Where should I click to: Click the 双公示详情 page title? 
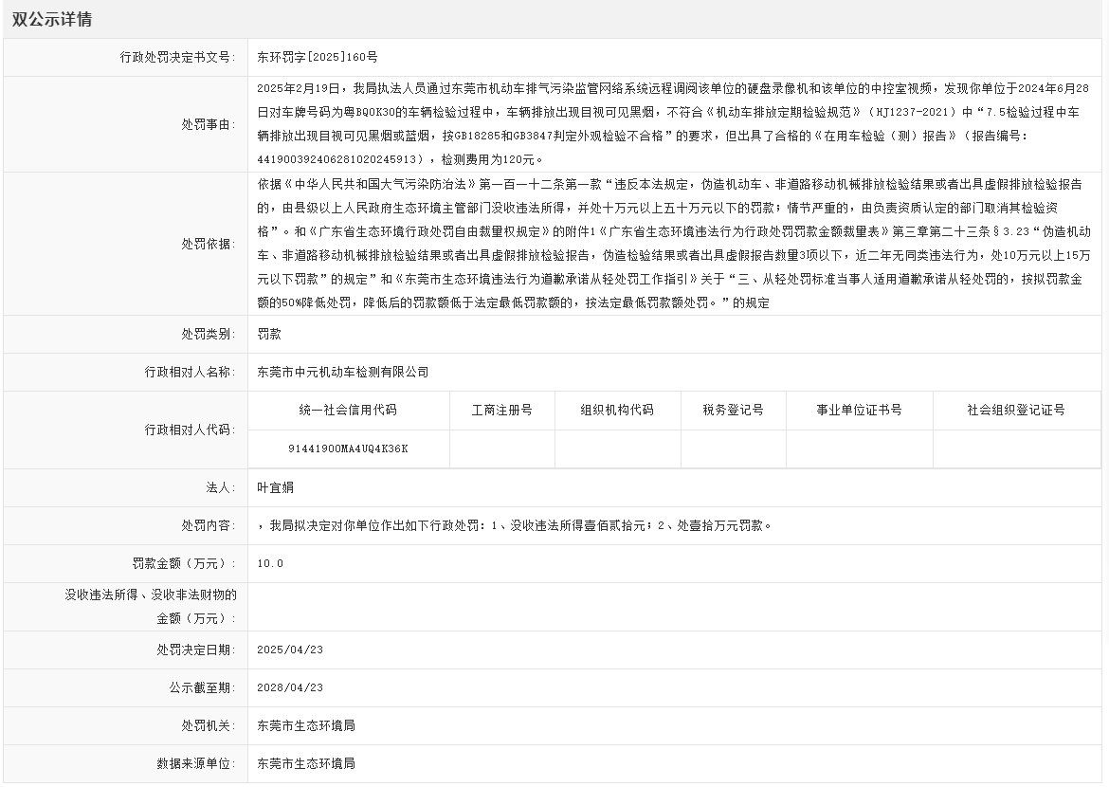(56, 17)
